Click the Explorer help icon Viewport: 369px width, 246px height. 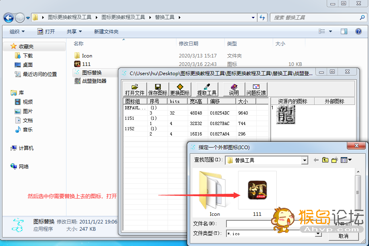(358, 31)
